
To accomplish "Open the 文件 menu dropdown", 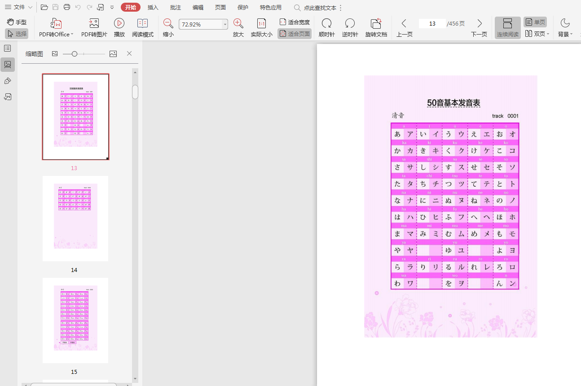I will click(19, 7).
